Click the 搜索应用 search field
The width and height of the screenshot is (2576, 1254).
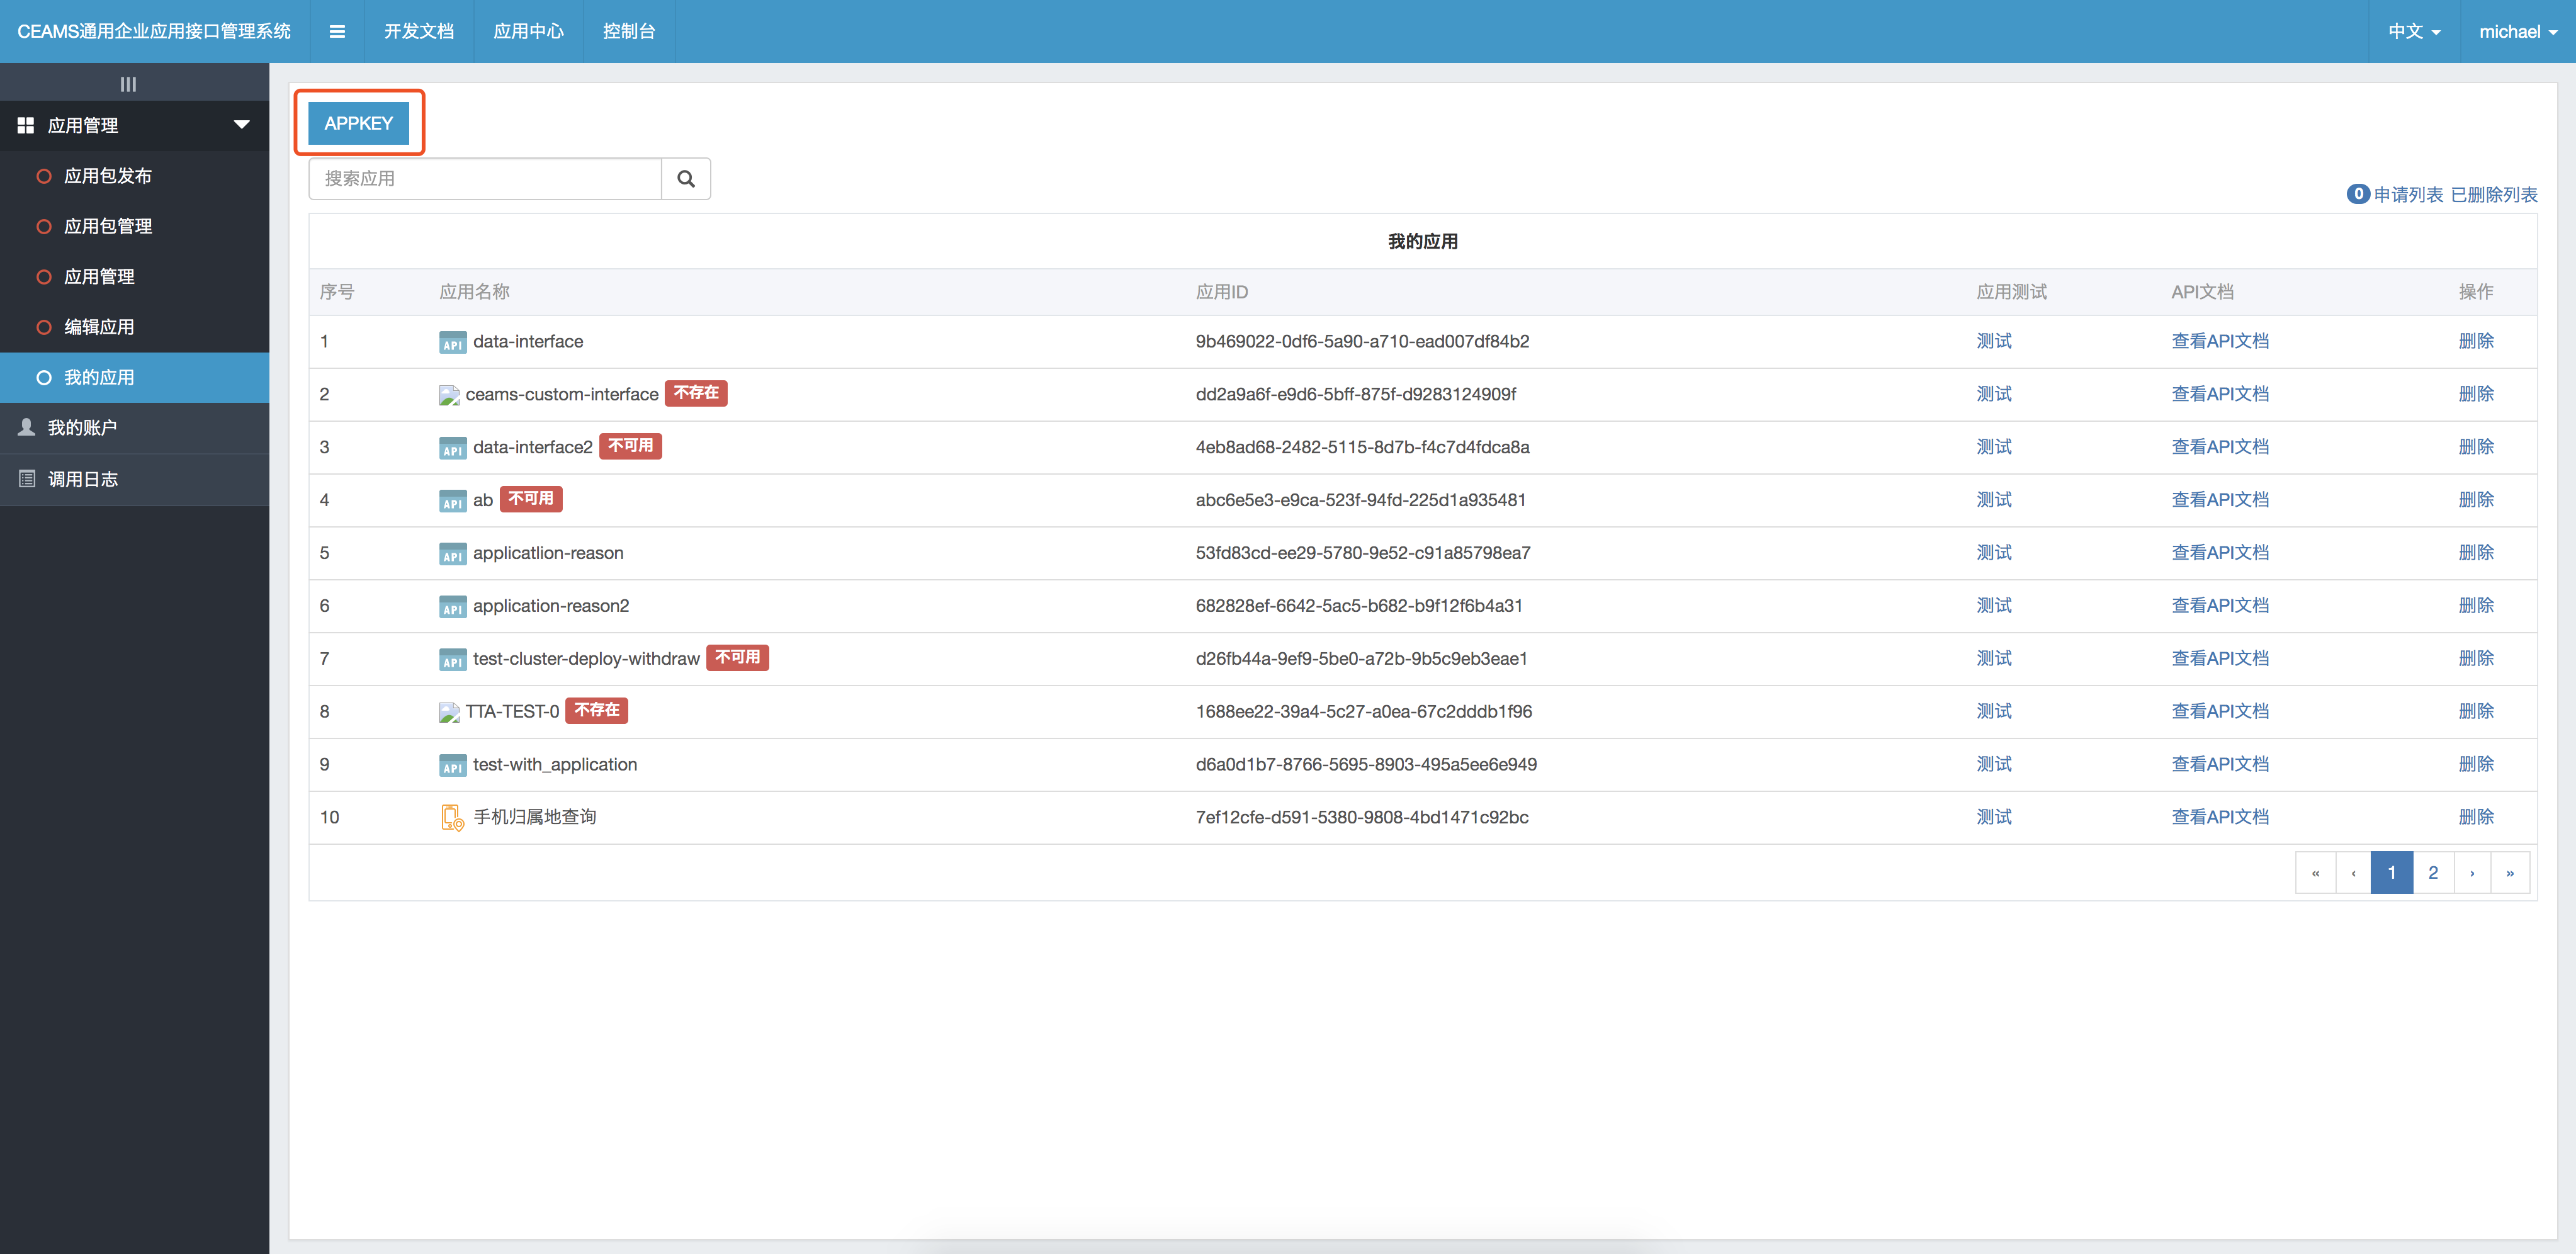[x=485, y=178]
